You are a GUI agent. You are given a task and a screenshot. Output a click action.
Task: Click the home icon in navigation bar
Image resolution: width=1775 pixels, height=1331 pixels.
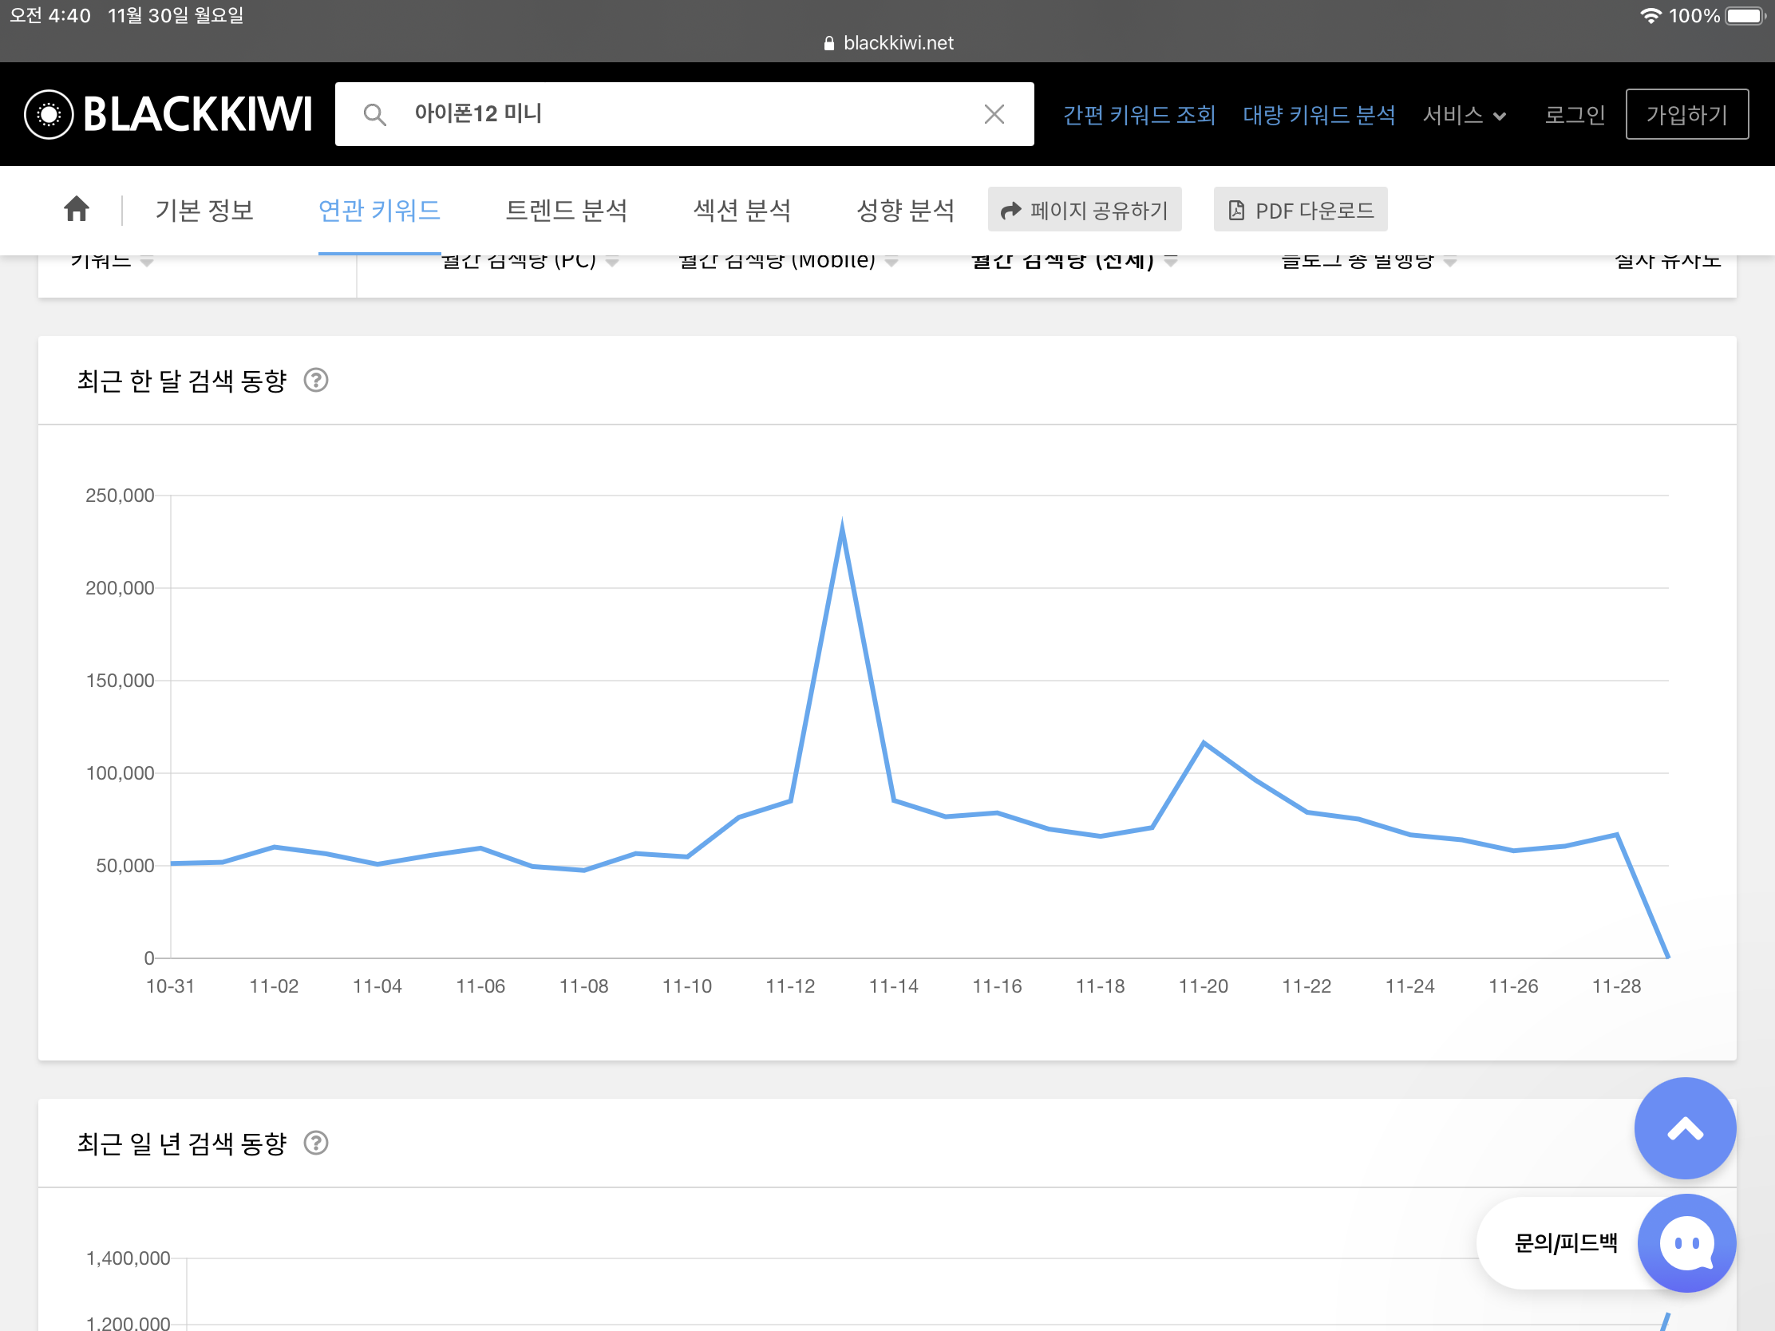point(77,209)
